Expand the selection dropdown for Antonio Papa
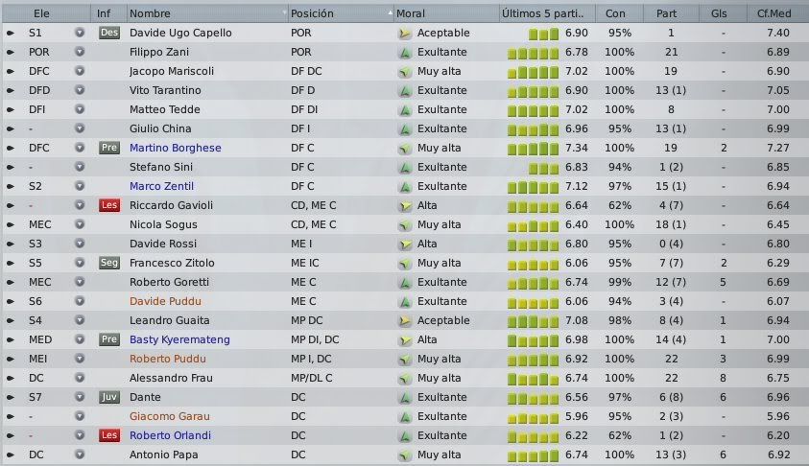The height and width of the screenshot is (466, 809). click(80, 454)
